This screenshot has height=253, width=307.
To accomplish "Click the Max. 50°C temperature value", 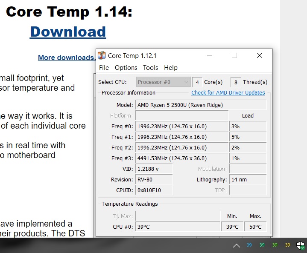I will click(255, 227).
